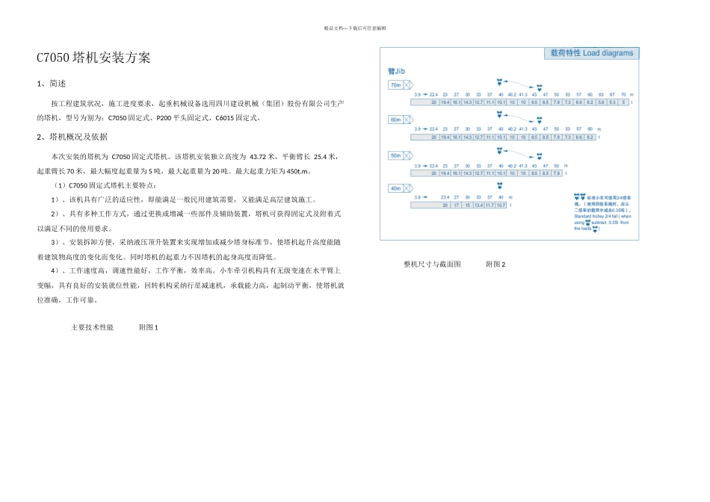Click the title "C7050 塔机安装方案"
This screenshot has height=502, width=710.
pyautogui.click(x=93, y=58)
